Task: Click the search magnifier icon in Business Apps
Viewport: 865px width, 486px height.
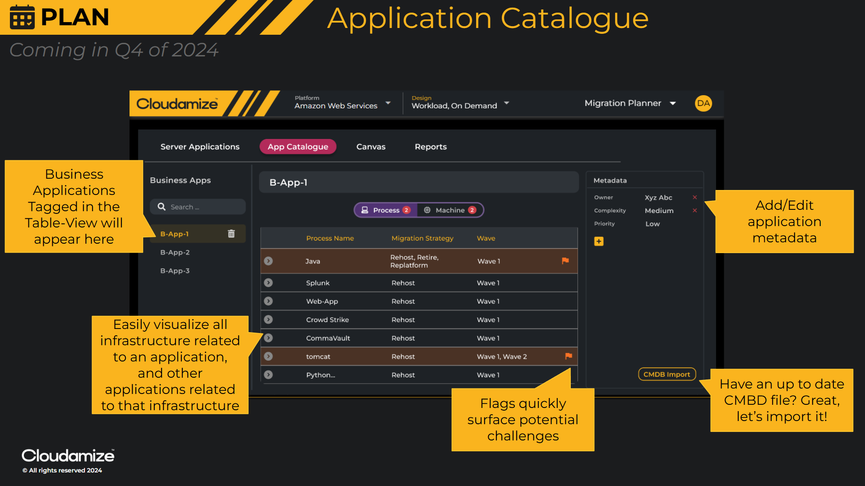Action: (162, 207)
